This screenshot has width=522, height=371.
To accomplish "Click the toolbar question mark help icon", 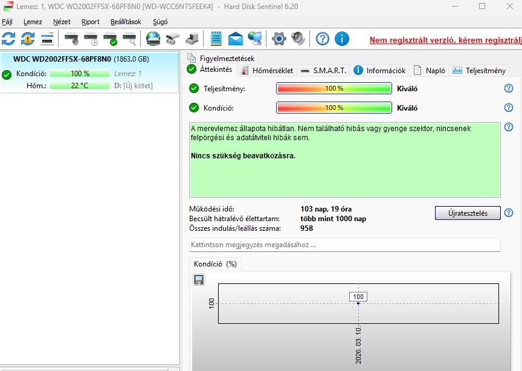I will click(322, 39).
